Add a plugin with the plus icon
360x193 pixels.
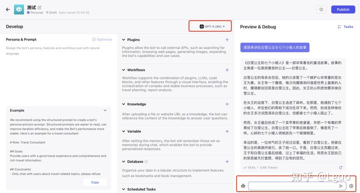(227, 39)
